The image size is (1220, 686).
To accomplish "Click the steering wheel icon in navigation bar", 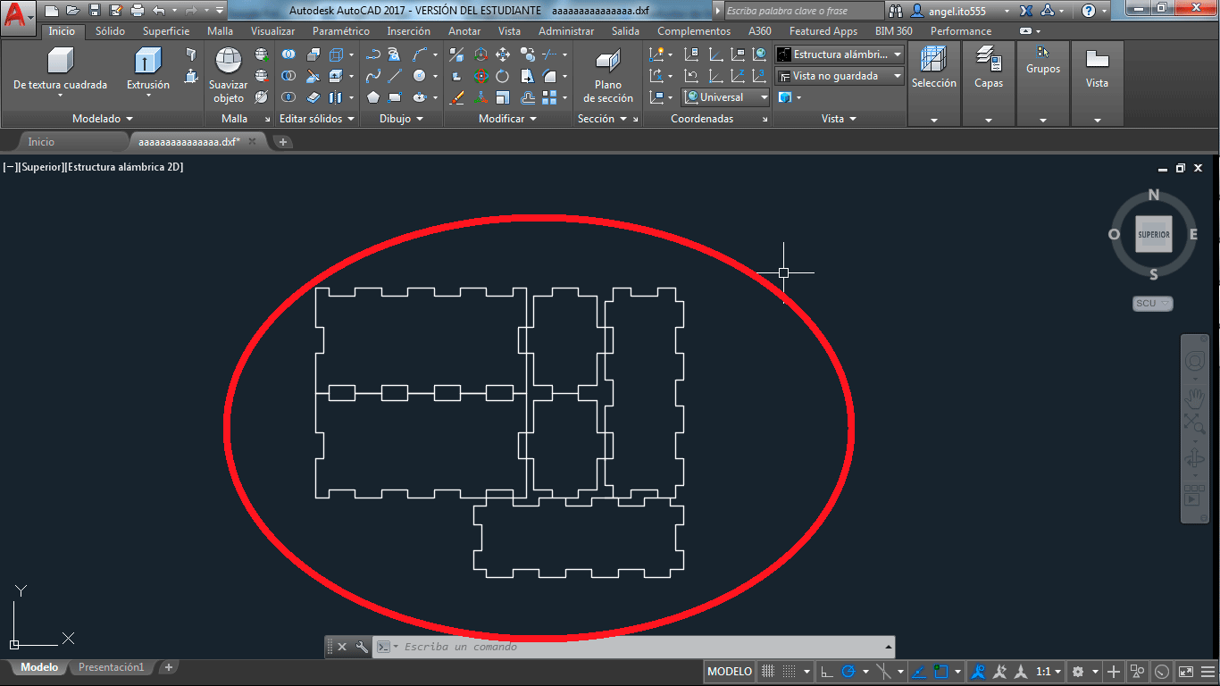I will [1194, 362].
